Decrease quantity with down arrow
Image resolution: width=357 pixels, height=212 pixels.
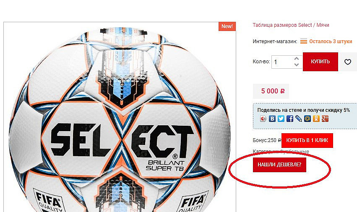[297, 65]
